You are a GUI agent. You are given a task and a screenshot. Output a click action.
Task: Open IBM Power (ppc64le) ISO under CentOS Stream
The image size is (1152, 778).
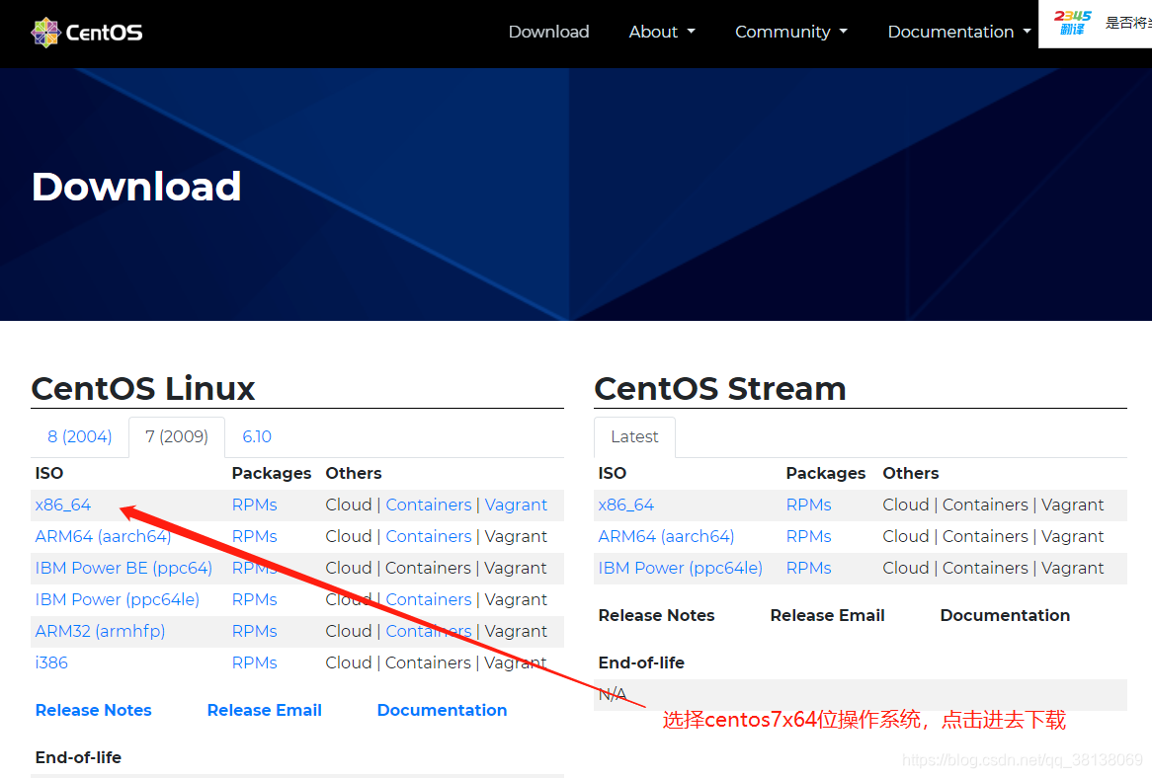click(681, 568)
